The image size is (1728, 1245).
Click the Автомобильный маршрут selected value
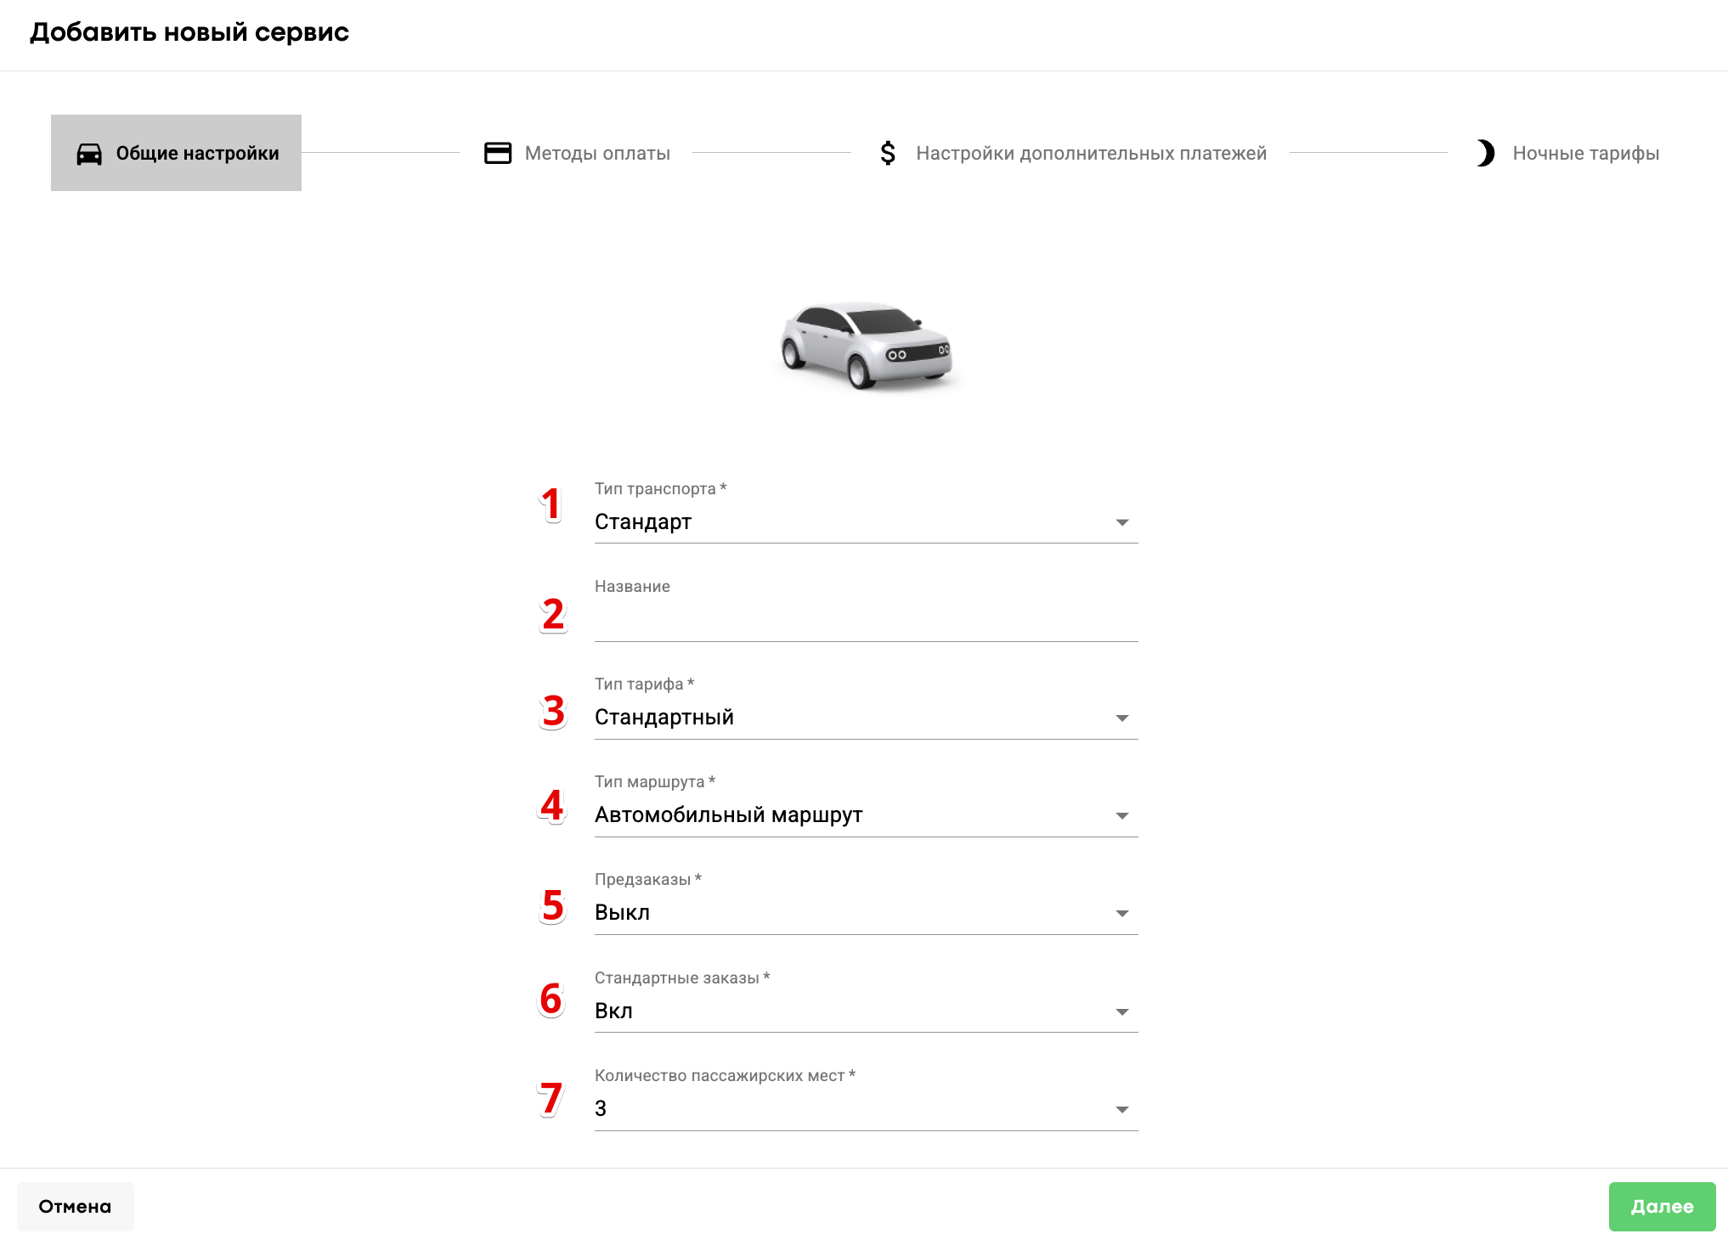[728, 815]
